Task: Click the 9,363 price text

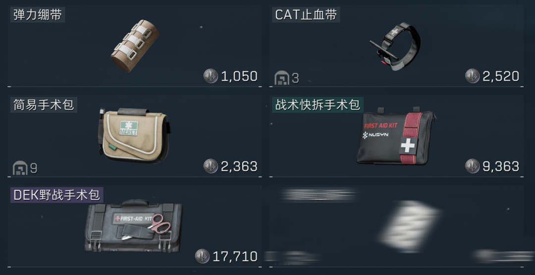Action: pos(501,167)
